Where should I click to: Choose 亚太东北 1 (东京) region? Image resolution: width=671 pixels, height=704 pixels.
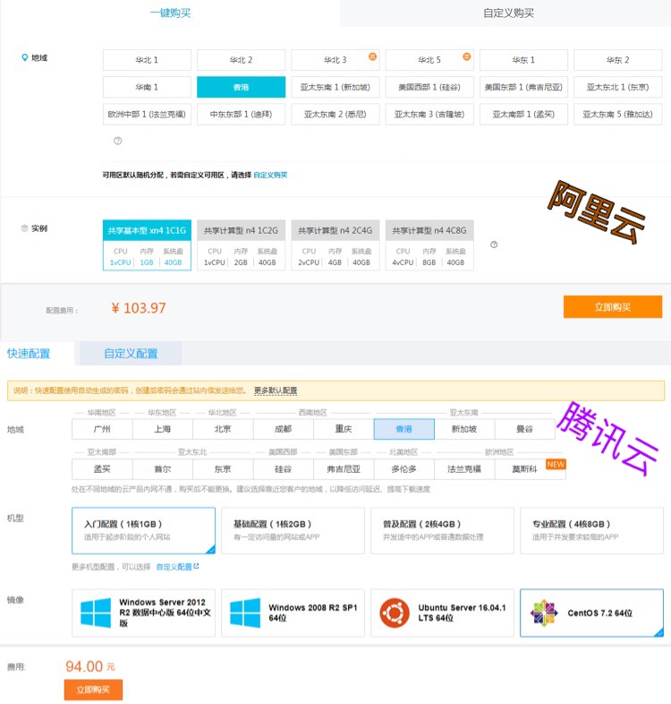pos(618,87)
